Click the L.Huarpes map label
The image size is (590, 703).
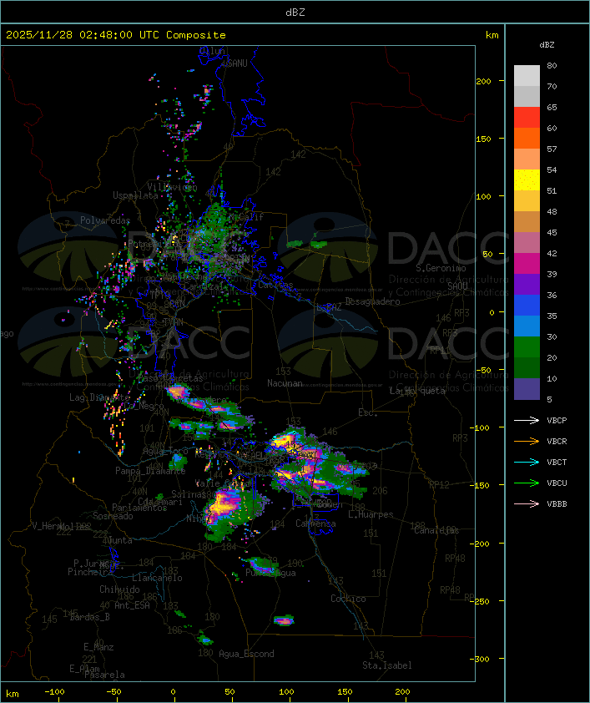(371, 514)
